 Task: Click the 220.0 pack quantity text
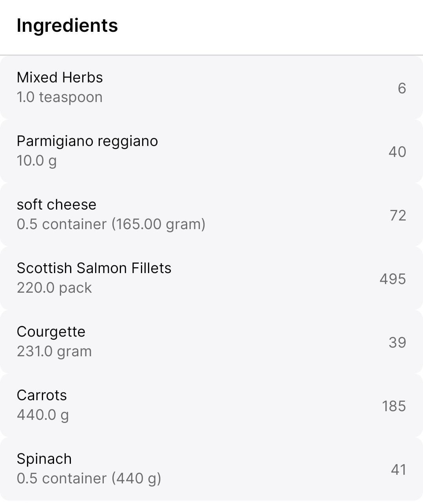tap(54, 288)
